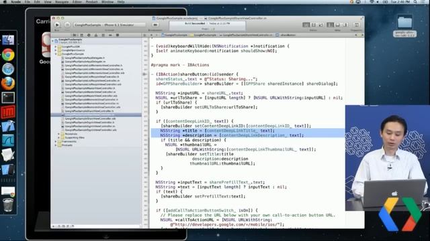The width and height of the screenshot is (430, 241).
Task: Select the Standard editor button
Action: 306,25
